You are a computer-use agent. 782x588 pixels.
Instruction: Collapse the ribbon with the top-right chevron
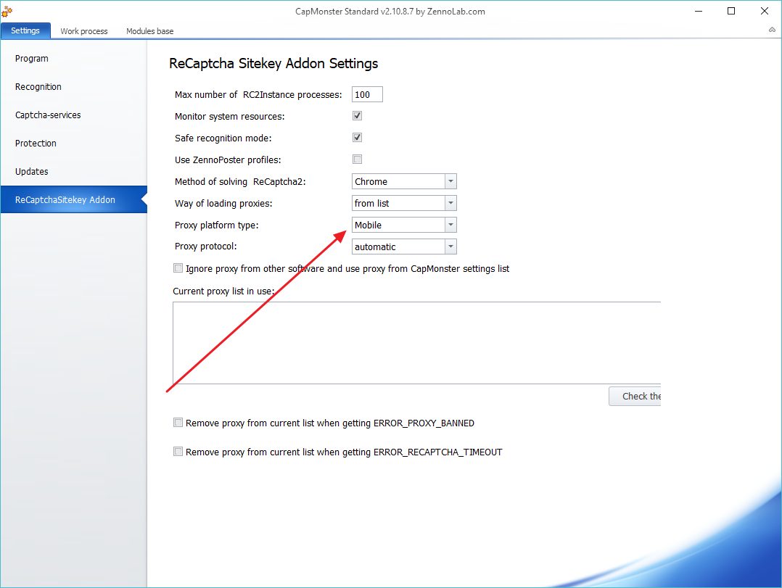[x=772, y=30]
